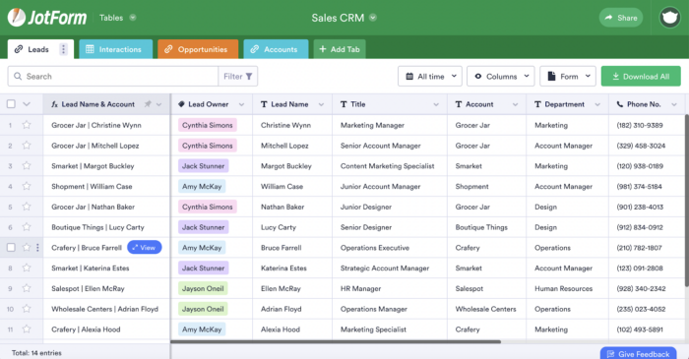Click inside the Search field
The height and width of the screenshot is (359, 689).
(x=113, y=77)
